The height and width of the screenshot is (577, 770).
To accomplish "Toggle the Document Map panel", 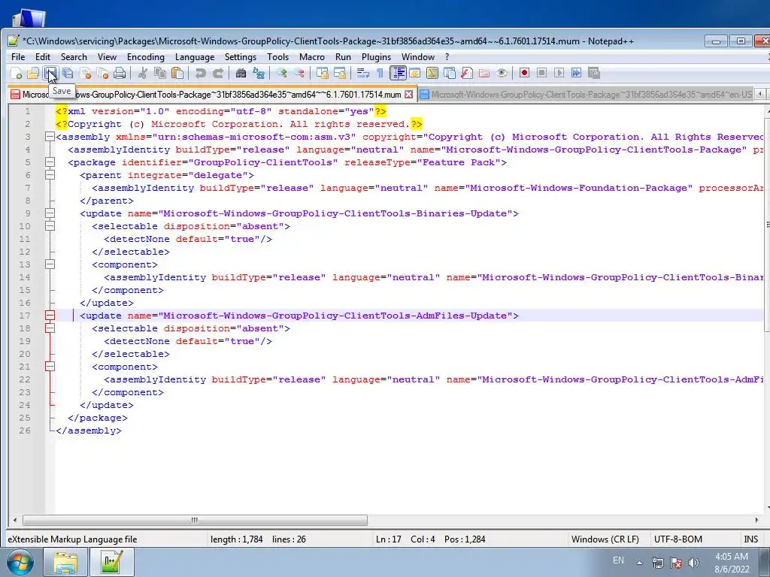I will coord(432,73).
